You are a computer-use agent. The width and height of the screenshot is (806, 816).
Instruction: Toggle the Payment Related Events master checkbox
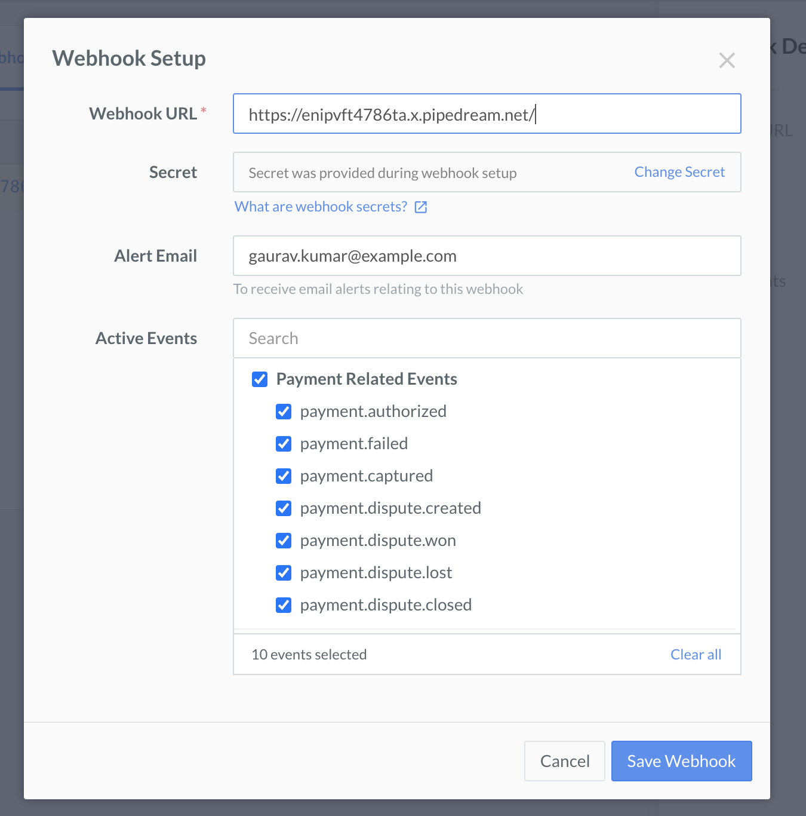[260, 379]
